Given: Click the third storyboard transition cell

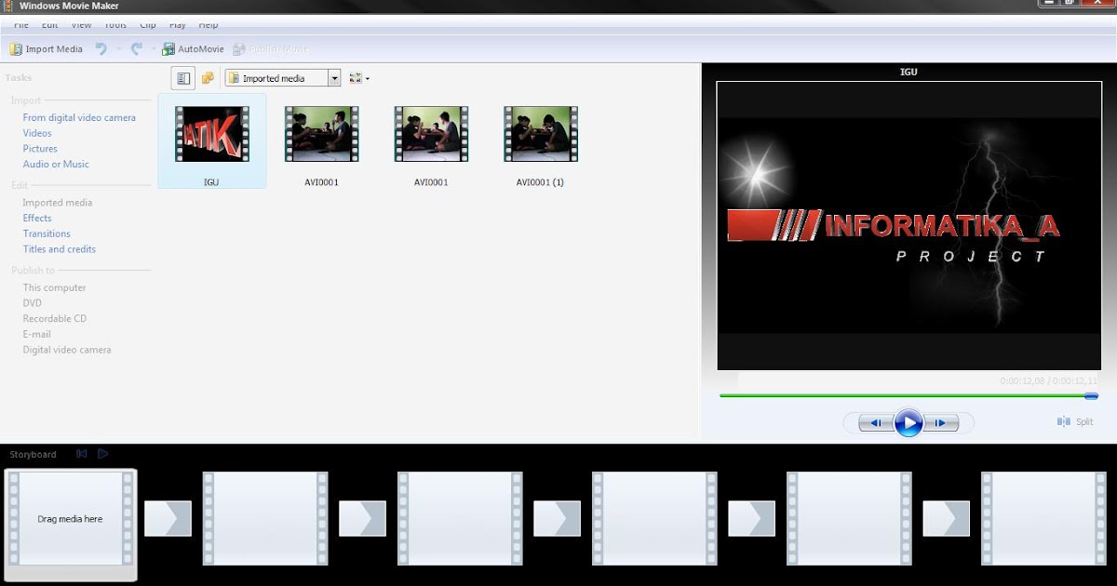Looking at the screenshot, I should (x=557, y=518).
